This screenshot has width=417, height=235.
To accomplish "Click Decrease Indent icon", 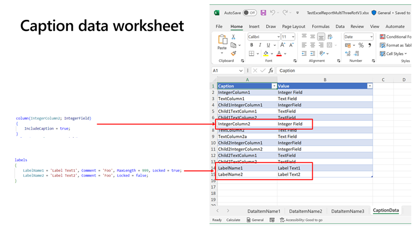I will [304, 53].
